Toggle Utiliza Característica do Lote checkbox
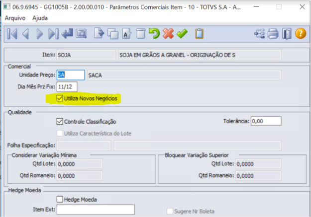This screenshot has height=217, width=311. pyautogui.click(x=60, y=133)
